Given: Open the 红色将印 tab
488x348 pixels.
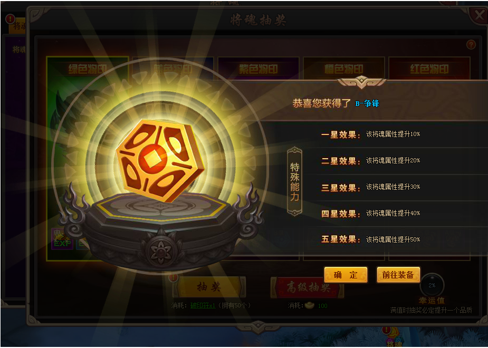Looking at the screenshot, I should [429, 69].
